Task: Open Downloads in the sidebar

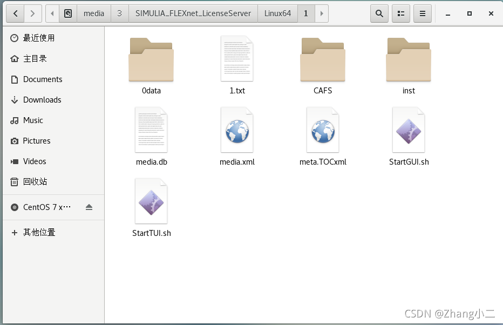Action: tap(42, 100)
